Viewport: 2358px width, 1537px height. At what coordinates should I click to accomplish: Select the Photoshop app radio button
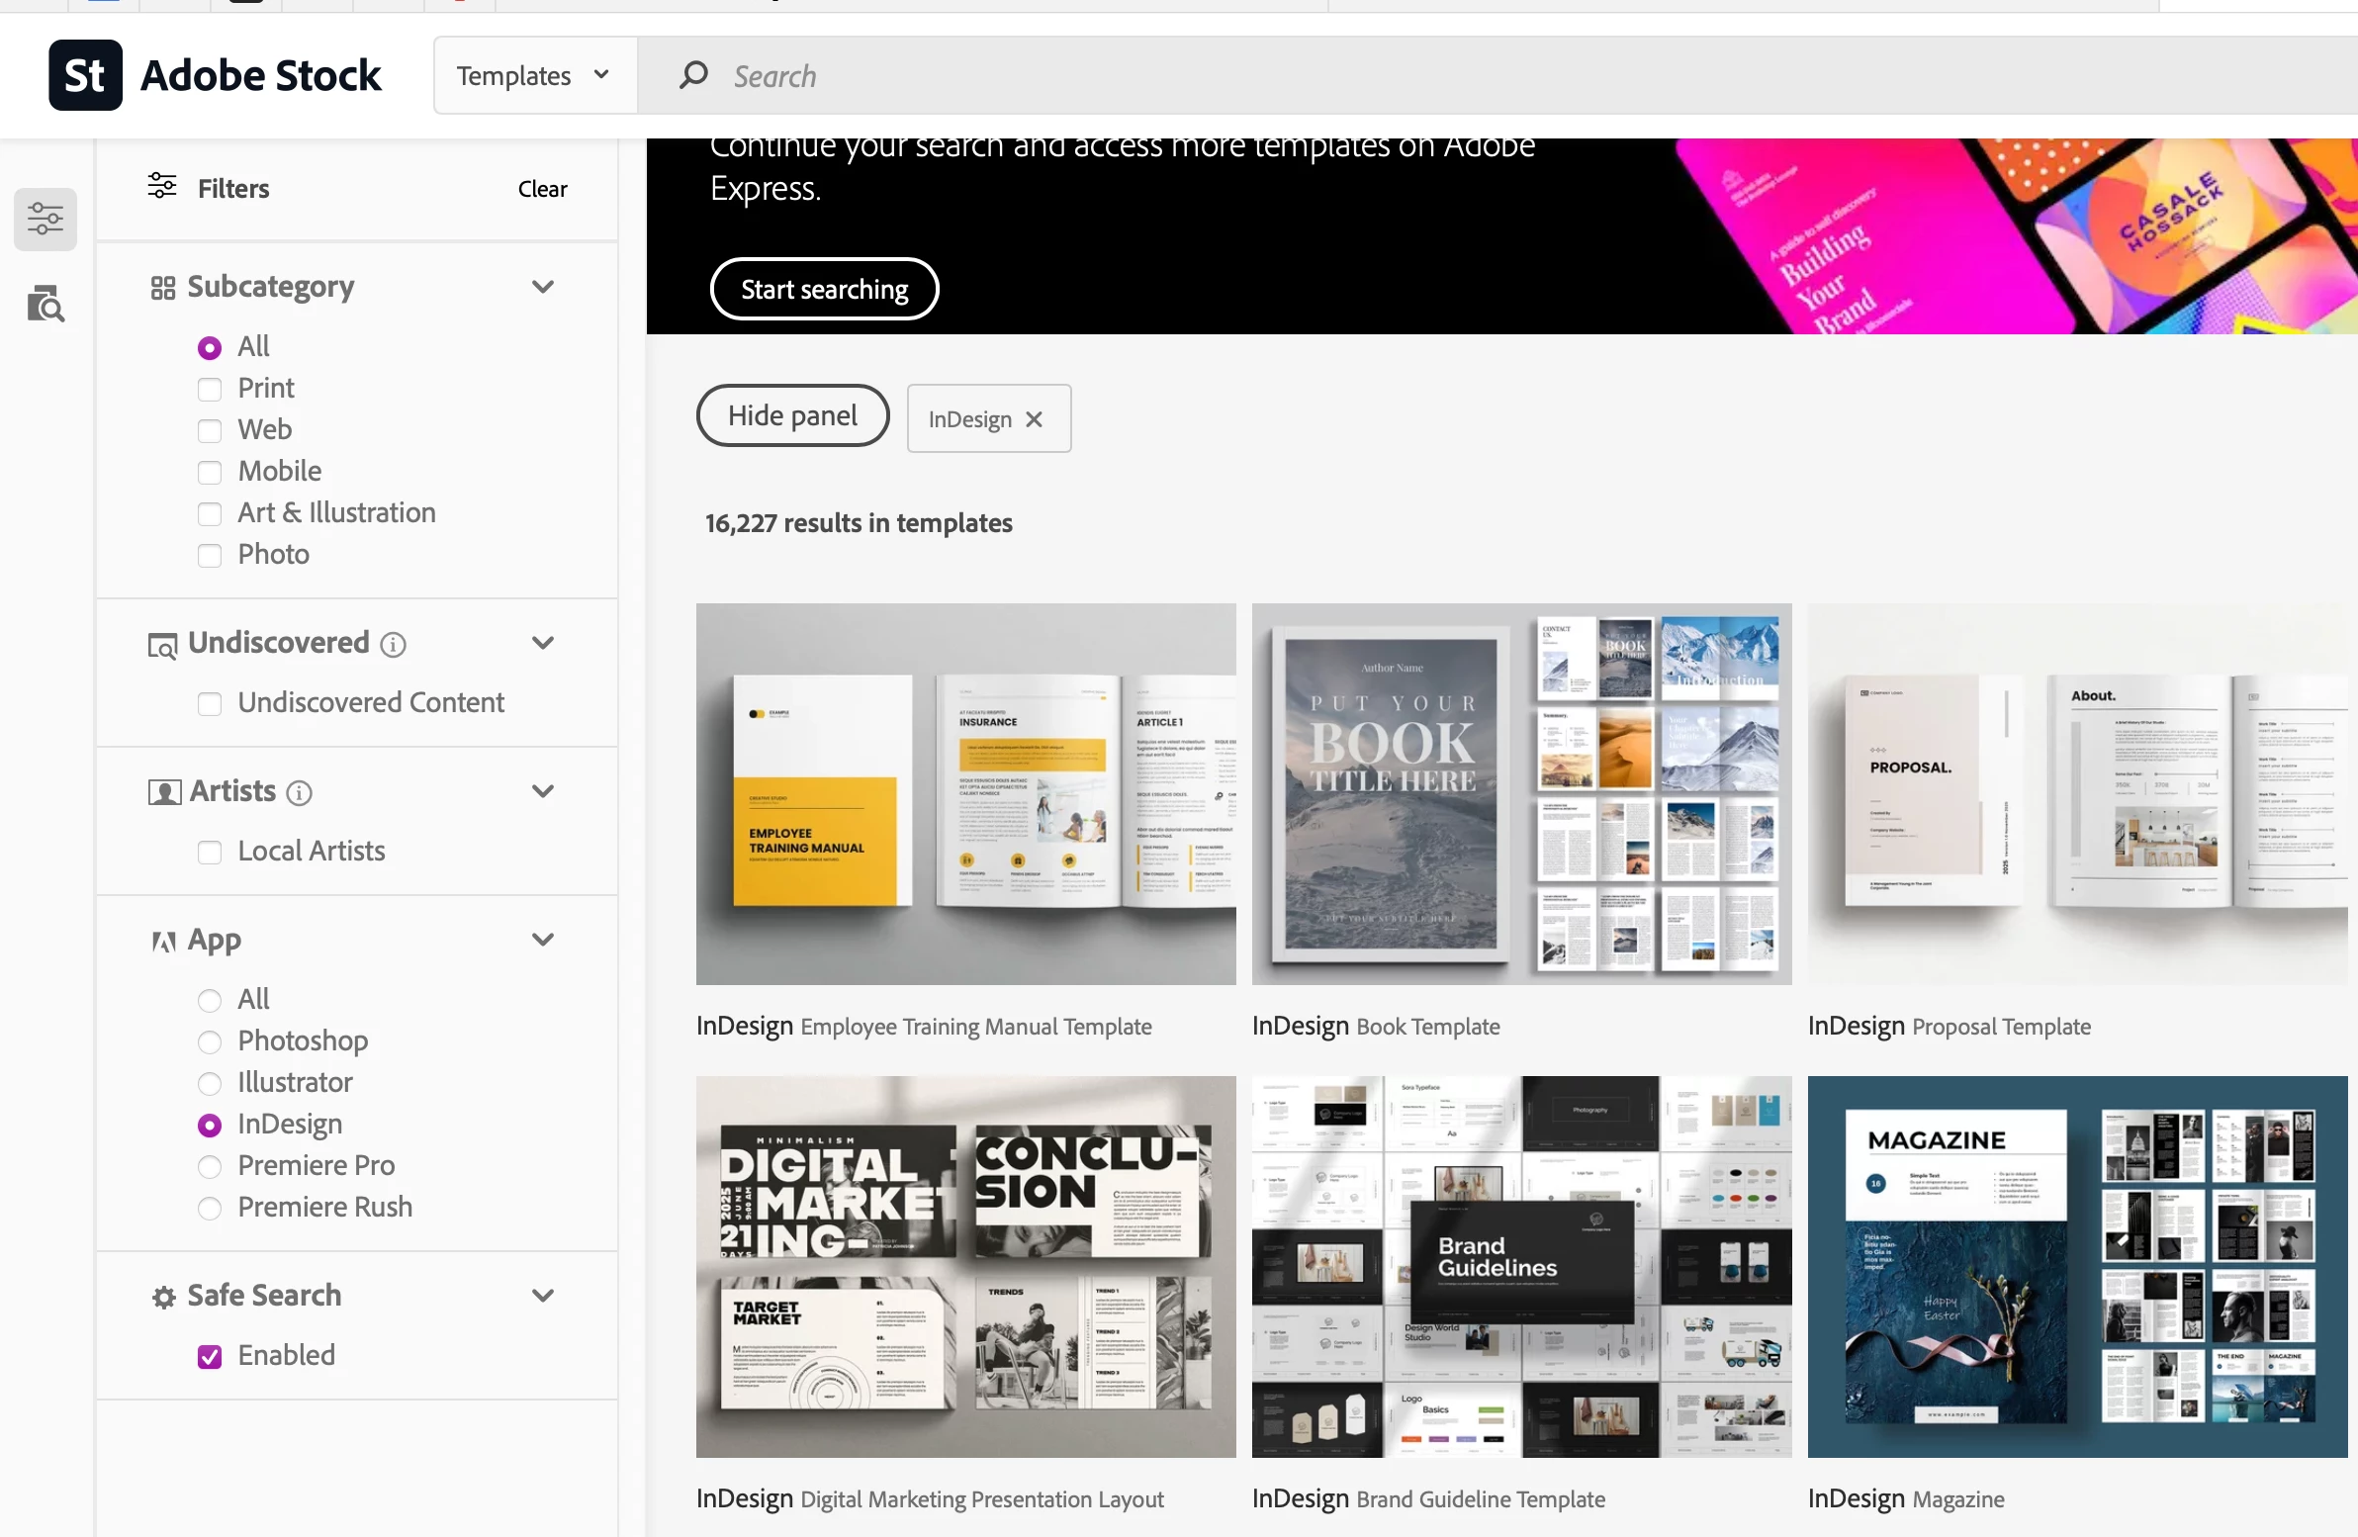tap(209, 1041)
